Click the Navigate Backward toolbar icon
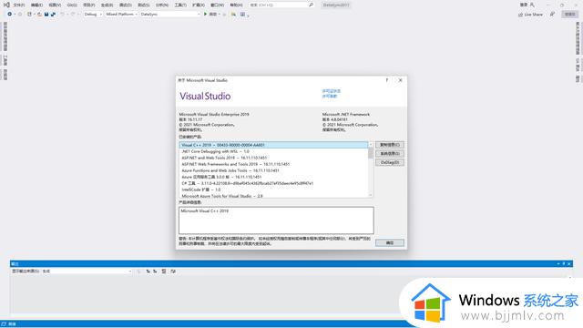Image resolution: width=583 pixels, height=328 pixels. pyautogui.click(x=10, y=15)
